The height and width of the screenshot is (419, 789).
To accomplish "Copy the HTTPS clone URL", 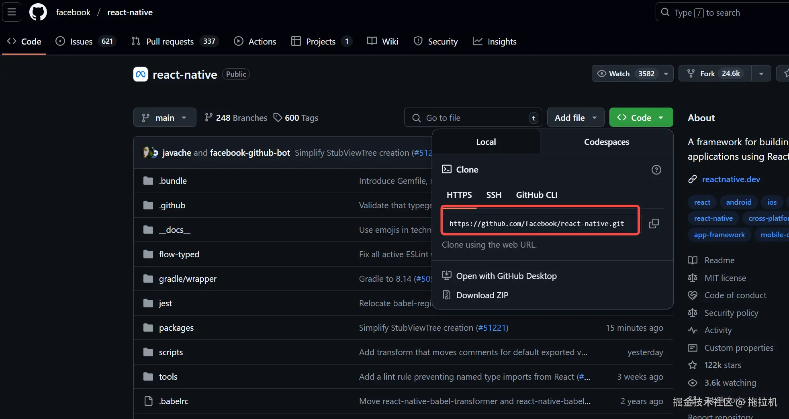I will point(654,224).
